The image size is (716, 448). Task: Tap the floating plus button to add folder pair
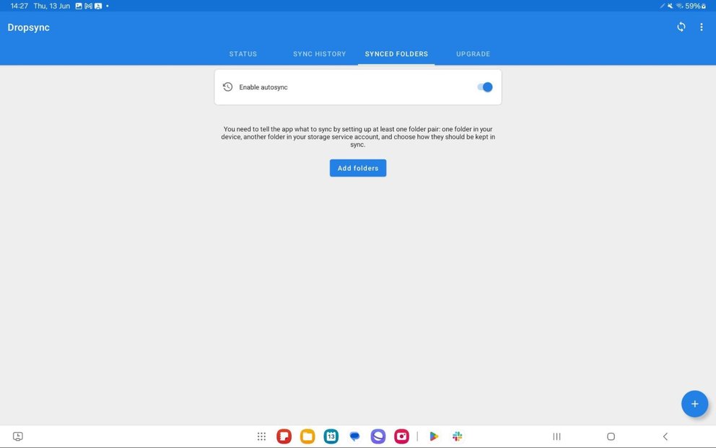tap(694, 403)
